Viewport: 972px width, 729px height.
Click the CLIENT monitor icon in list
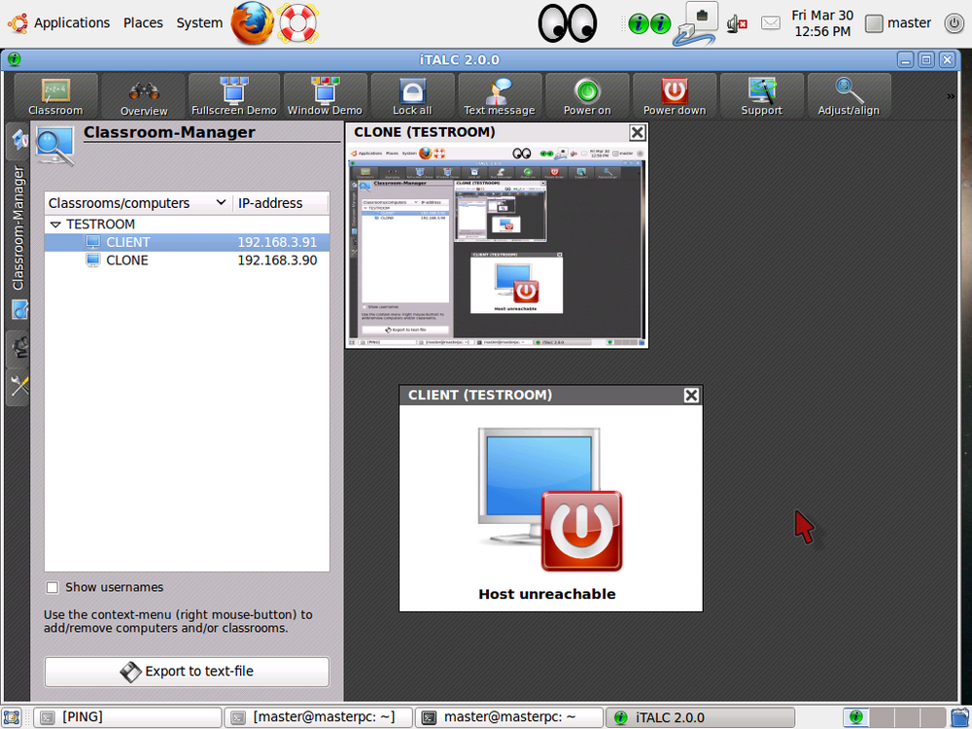pos(93,242)
